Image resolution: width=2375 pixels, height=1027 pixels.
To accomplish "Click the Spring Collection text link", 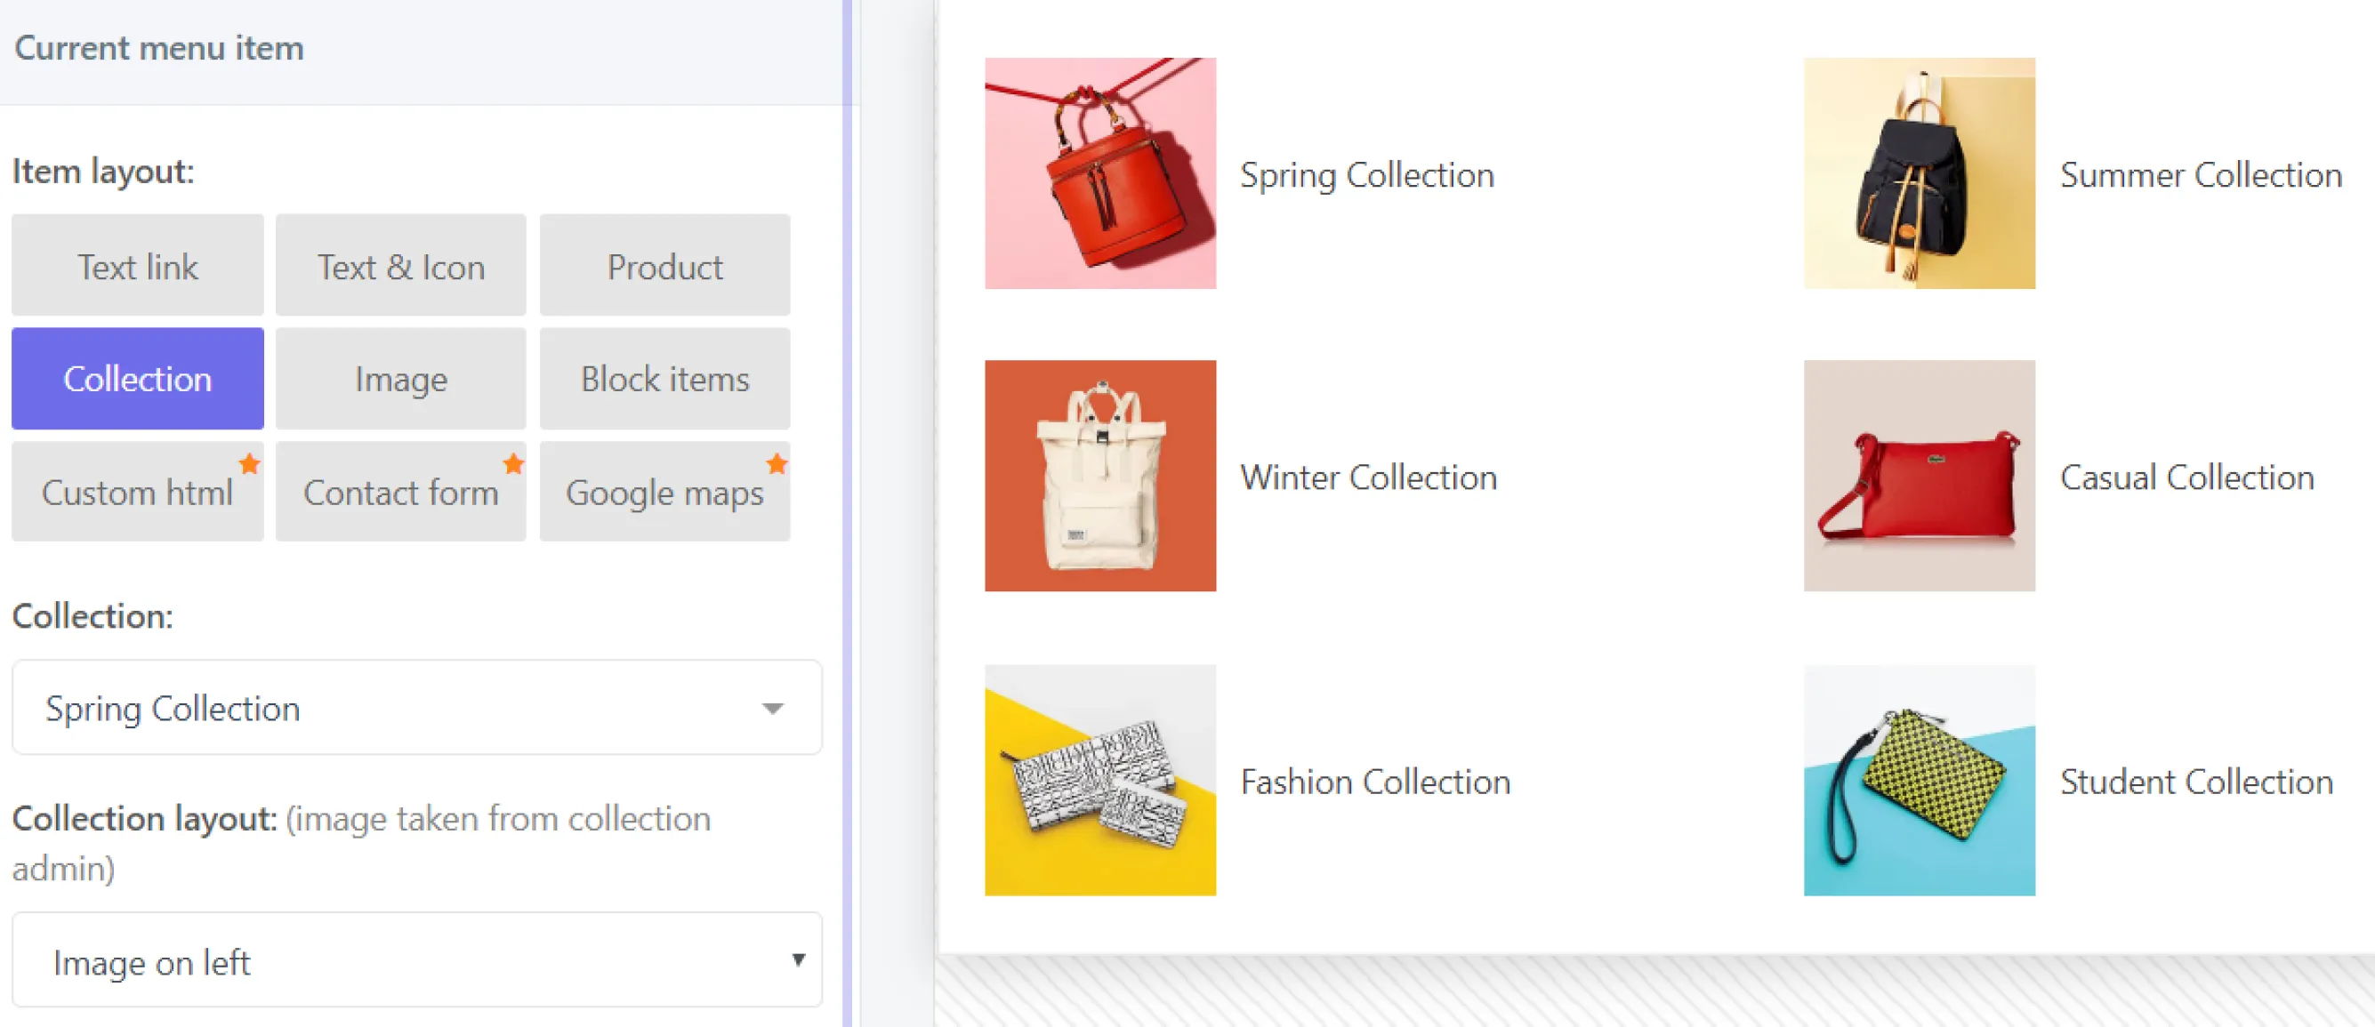I will pos(1366,175).
